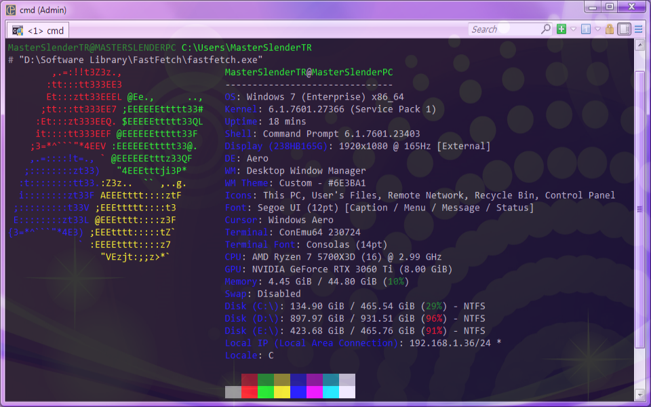
Task: Click the CPU 'AMD Ryzen 7 5700X3D' text
Action: [x=304, y=256]
